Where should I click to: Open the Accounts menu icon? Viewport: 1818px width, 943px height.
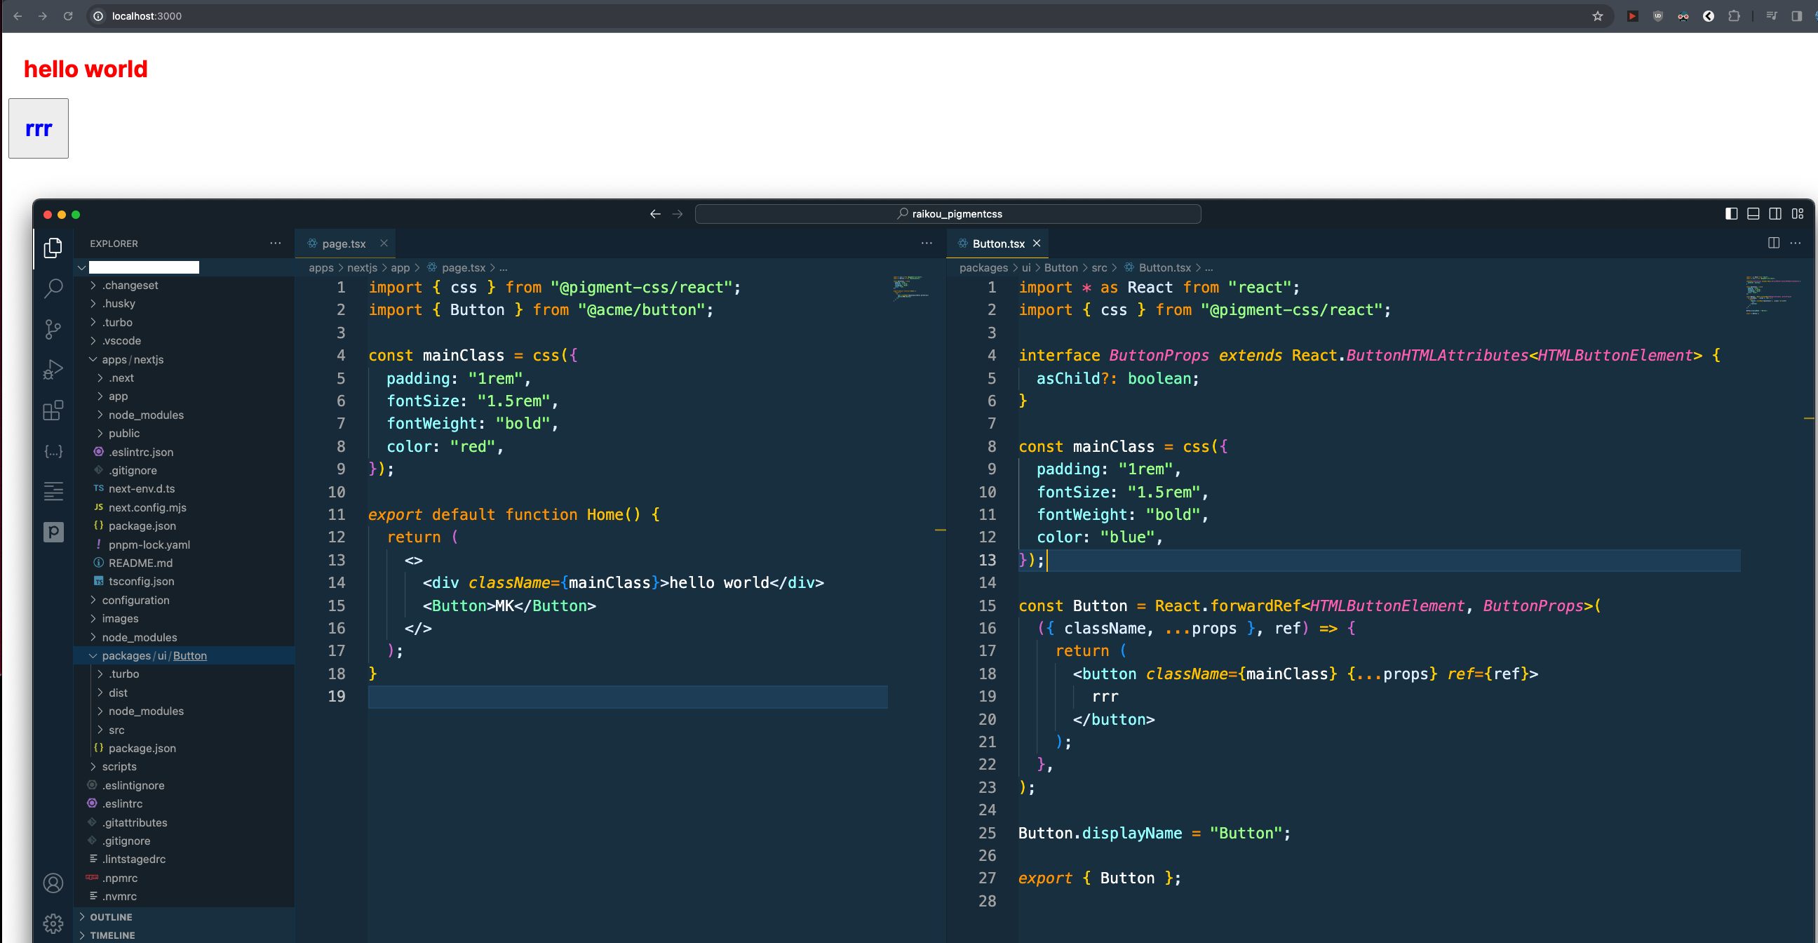point(53,883)
